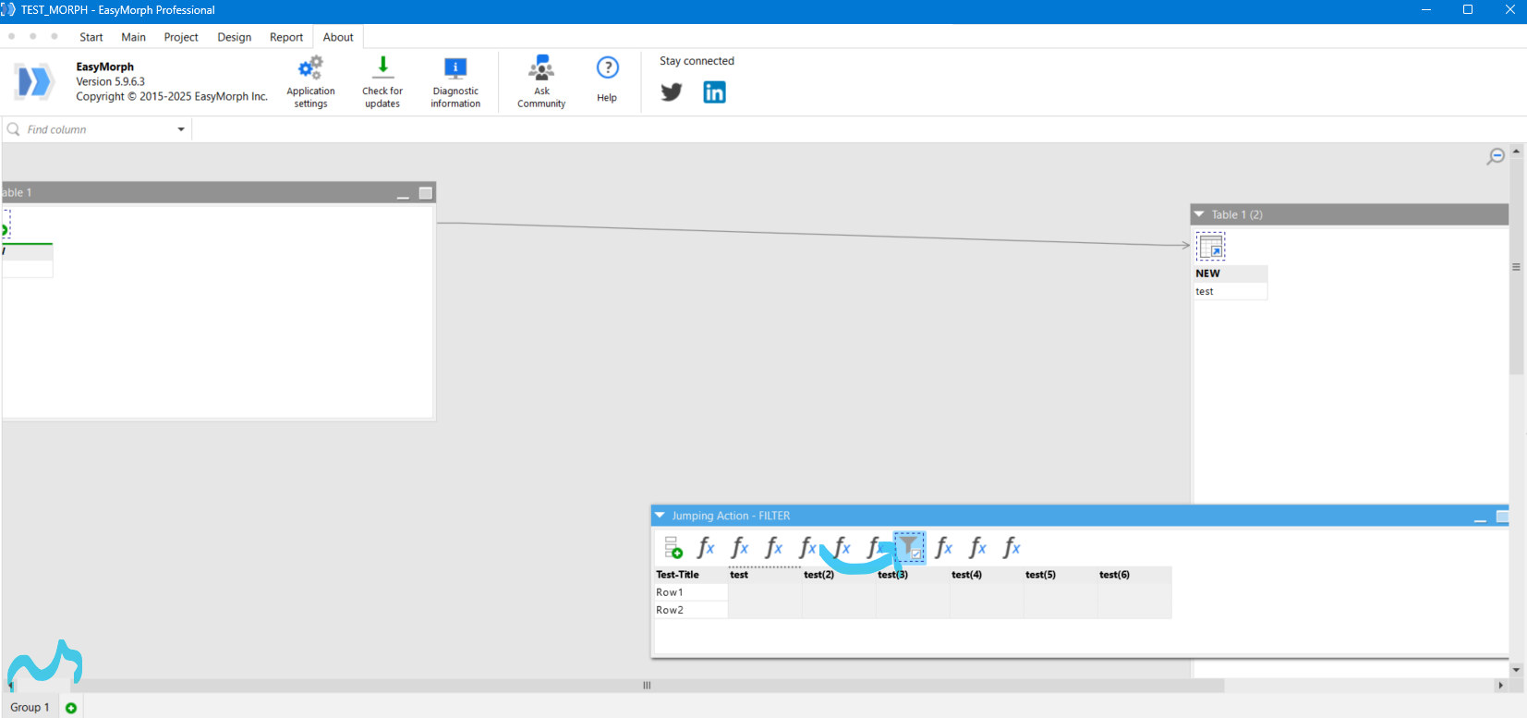Select the Row1 cell

(x=691, y=592)
